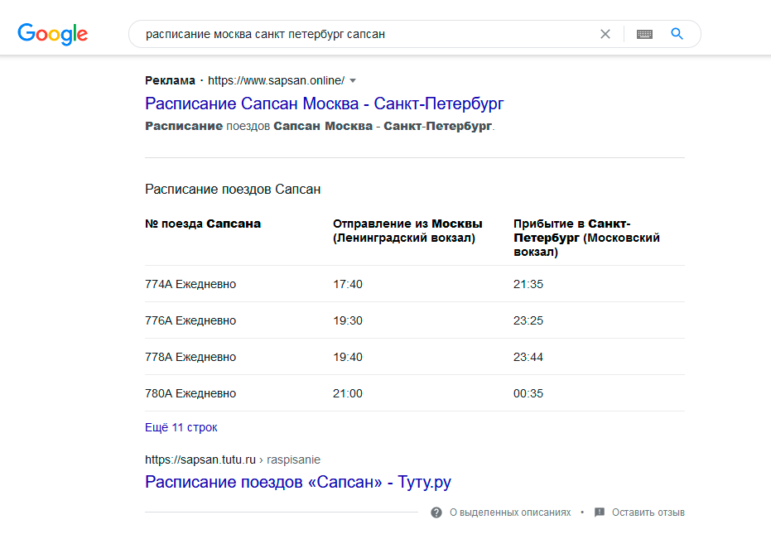771x539 pixels.
Task: Click the feedback flag icon
Action: [600, 513]
